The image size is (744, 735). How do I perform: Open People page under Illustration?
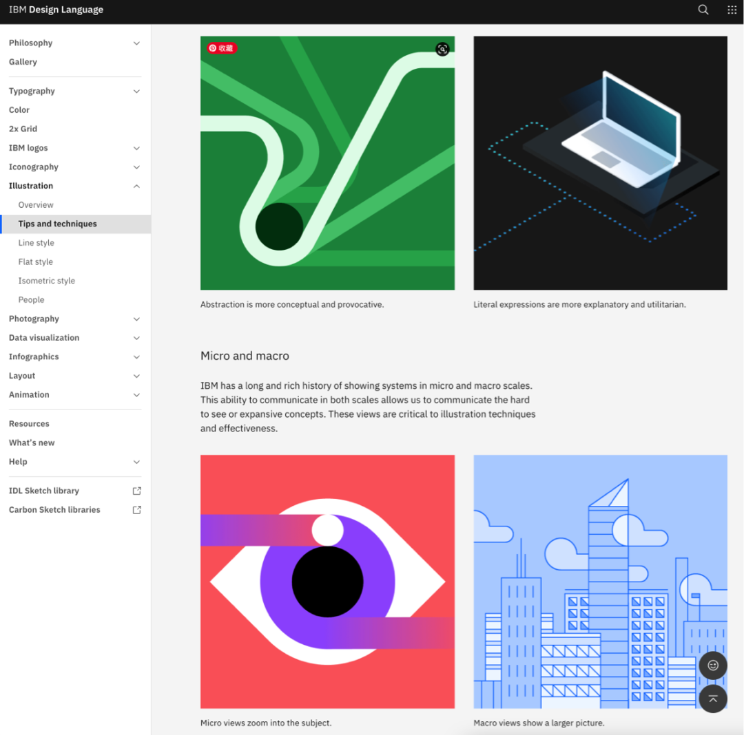pos(31,299)
